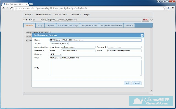Open the Accept menu
The width and height of the screenshot is (176, 109).
point(29,14)
